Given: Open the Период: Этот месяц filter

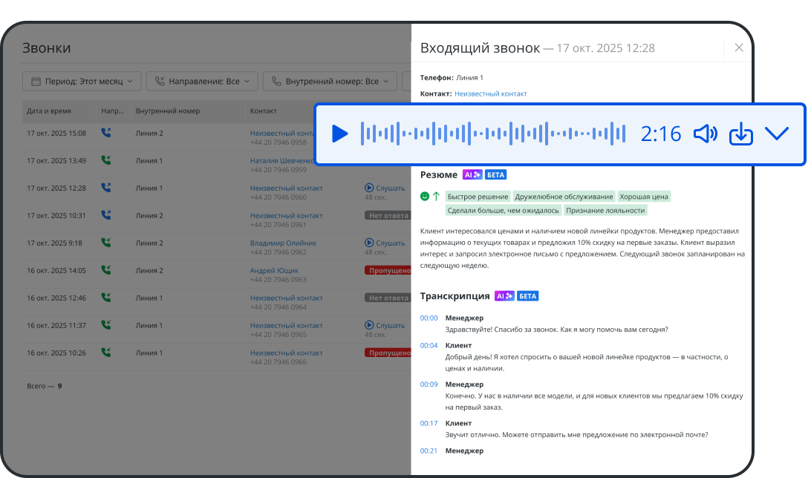Looking at the screenshot, I should [82, 81].
